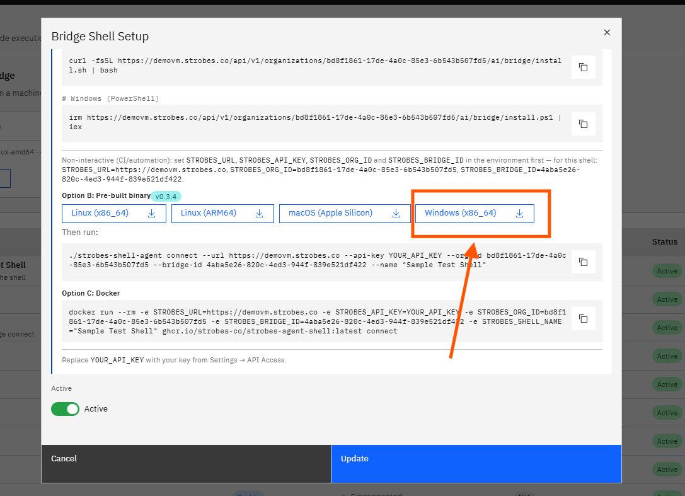Viewport: 685px width, 496px height.
Task: Turn off the Active toggle switch
Action: [65, 409]
